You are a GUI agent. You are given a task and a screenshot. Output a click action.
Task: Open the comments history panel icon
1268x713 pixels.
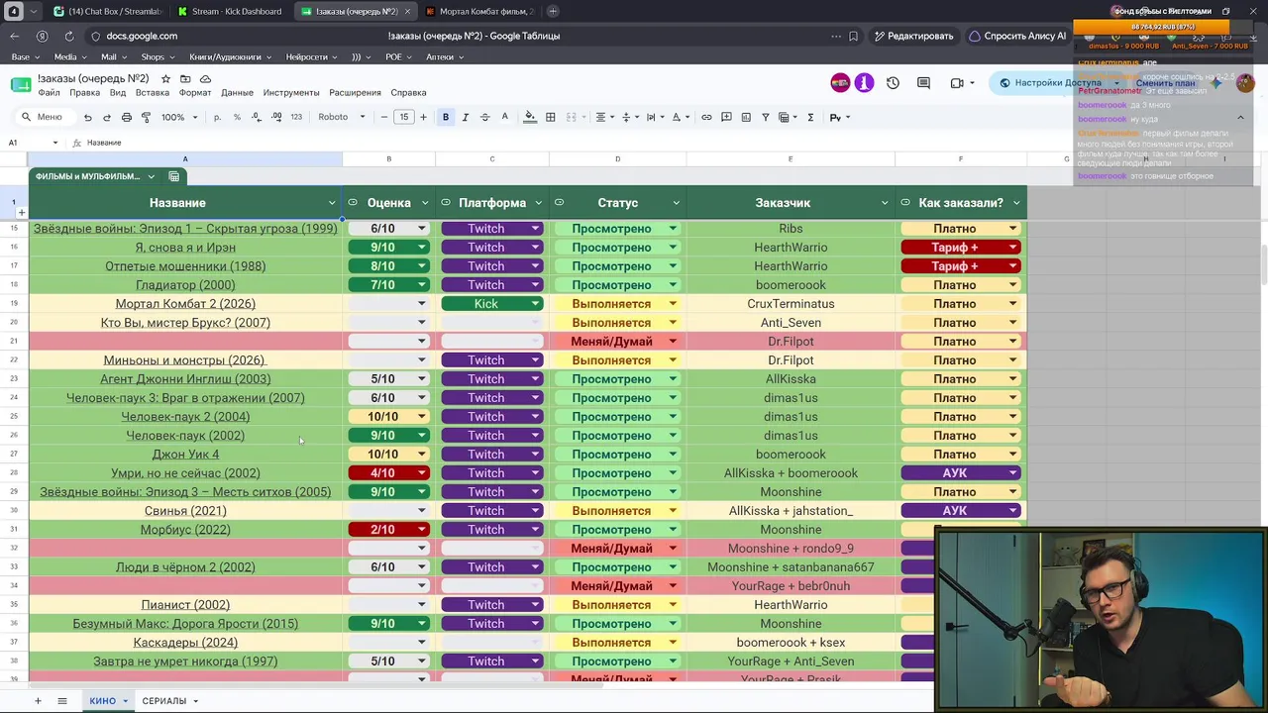923,83
